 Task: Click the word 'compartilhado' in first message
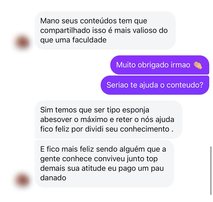[65, 31]
